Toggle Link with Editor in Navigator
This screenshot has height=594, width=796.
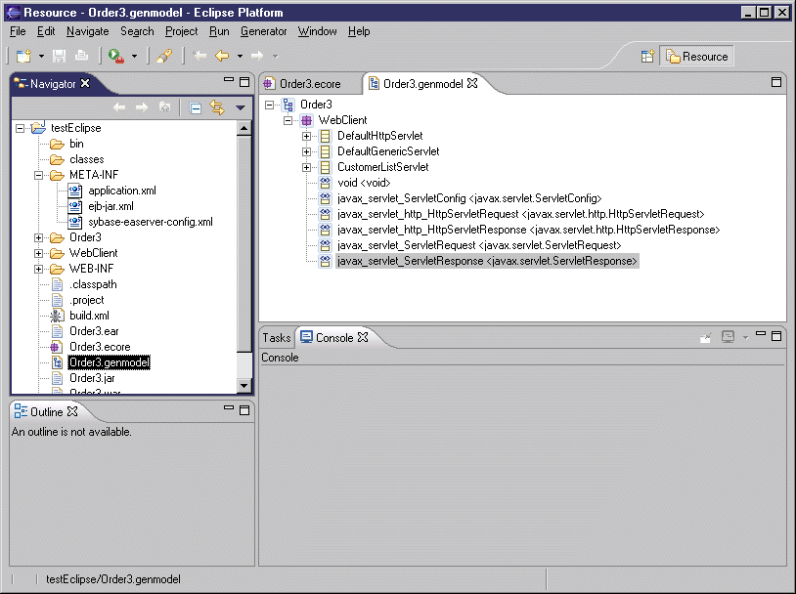tap(217, 107)
